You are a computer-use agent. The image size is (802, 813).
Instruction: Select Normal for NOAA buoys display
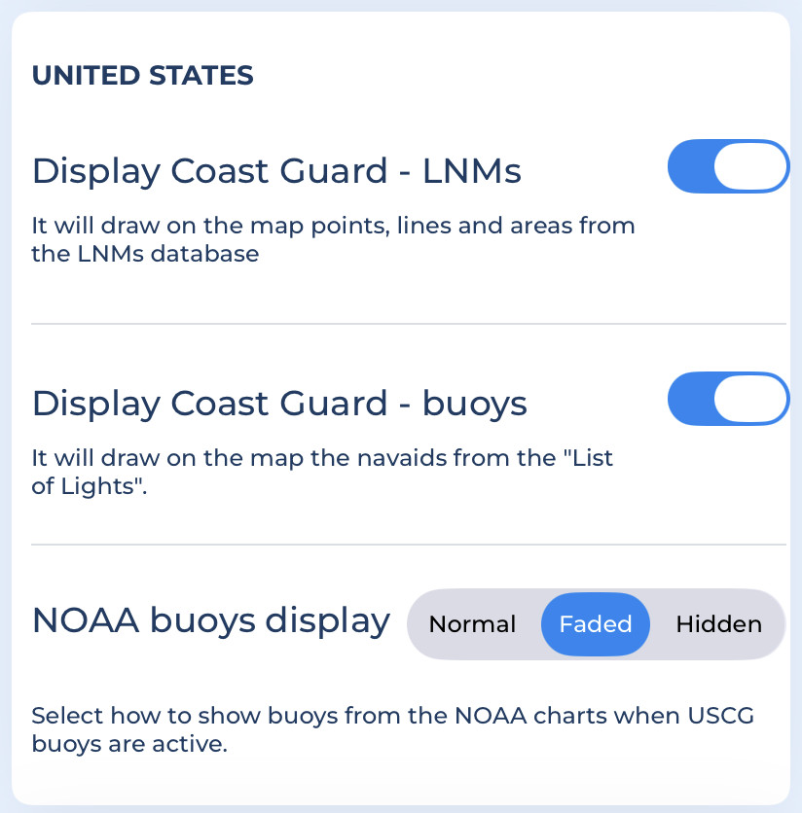(472, 624)
